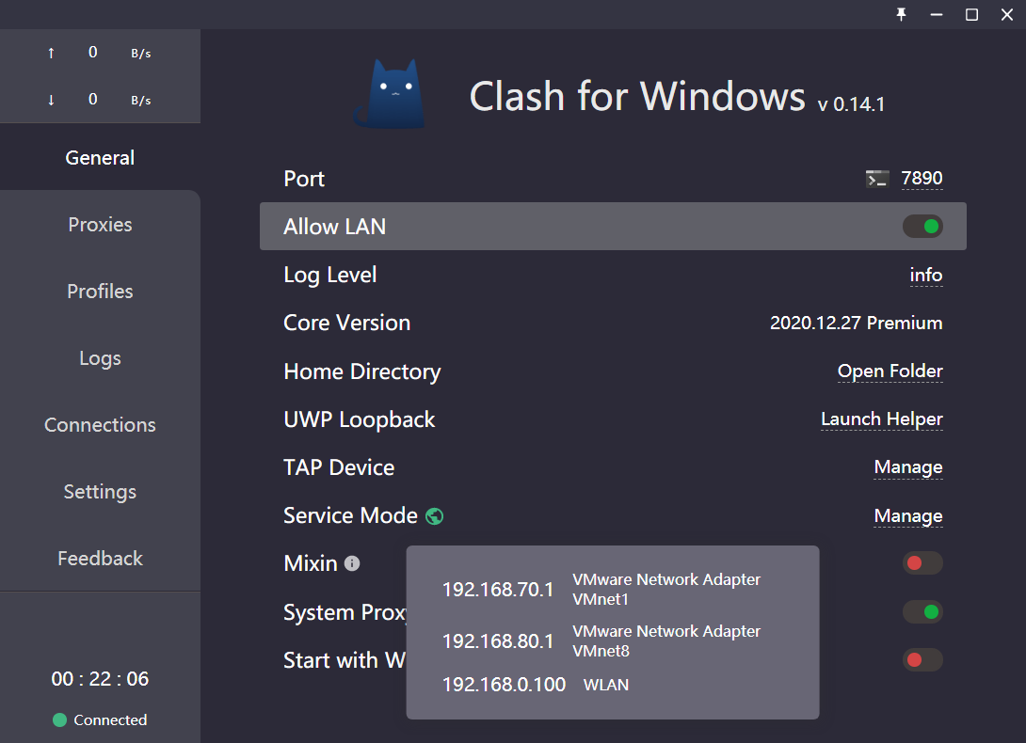Click the pin icon in the title bar
Screen dimensions: 1026x743
pos(901,14)
